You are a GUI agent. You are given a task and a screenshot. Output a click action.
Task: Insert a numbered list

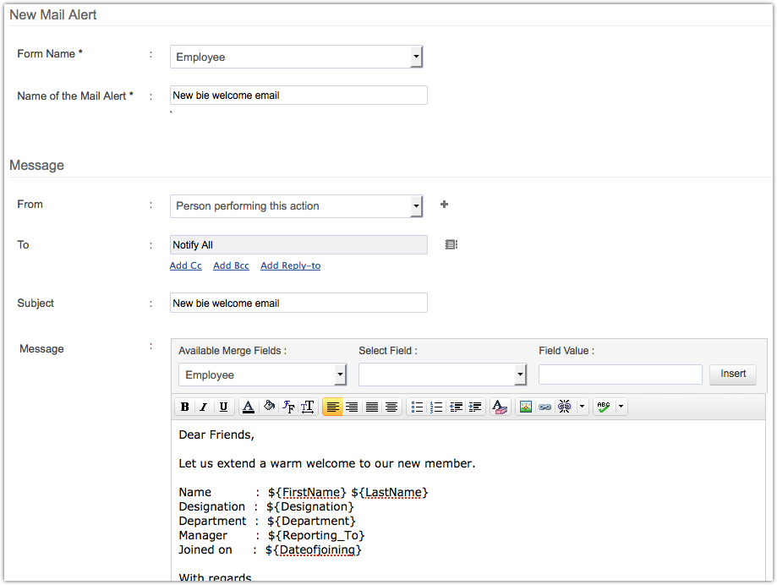coord(436,407)
